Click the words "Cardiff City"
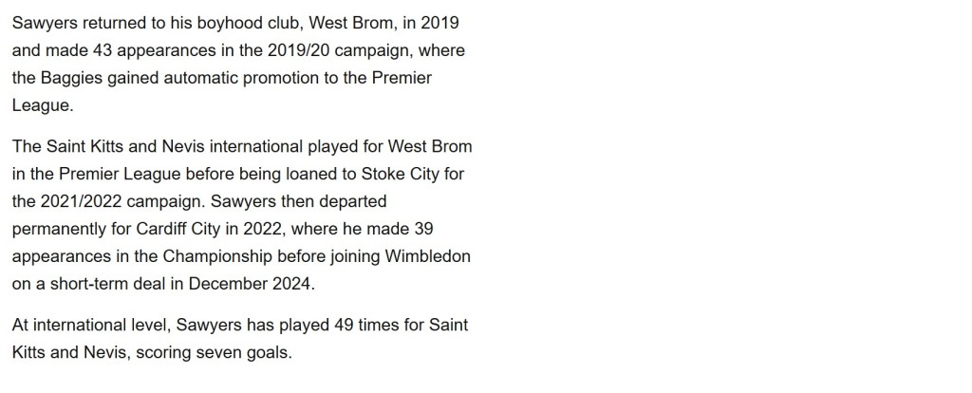Viewport: 972px width, 393px height. click(x=178, y=230)
